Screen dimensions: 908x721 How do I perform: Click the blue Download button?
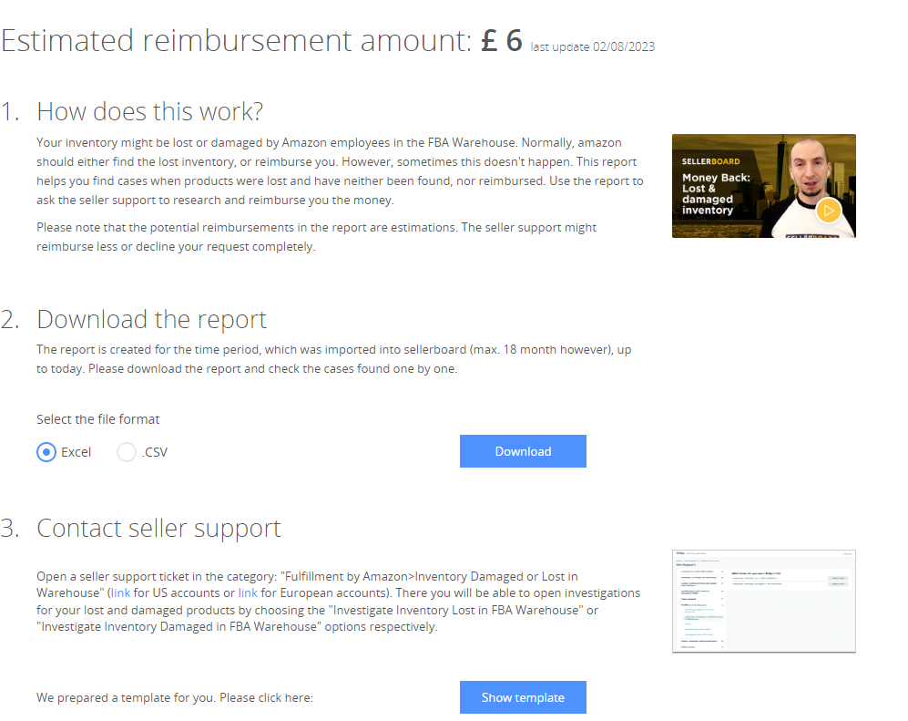pyautogui.click(x=523, y=451)
